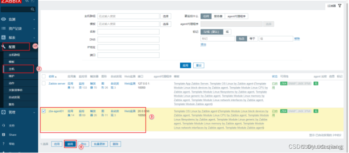Screen dimensions: 349x153
Task: Click 选择 button next to 模板 field
Action: [166, 24]
